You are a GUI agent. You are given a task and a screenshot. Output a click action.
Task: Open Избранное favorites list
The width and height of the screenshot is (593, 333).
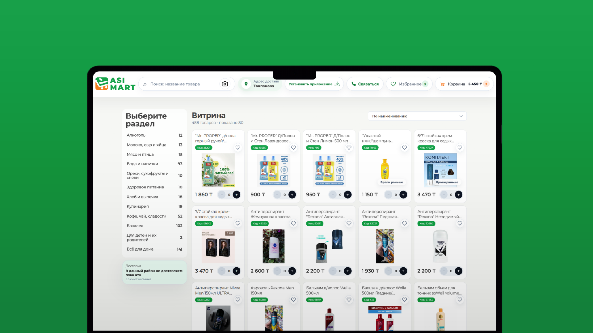pyautogui.click(x=409, y=84)
